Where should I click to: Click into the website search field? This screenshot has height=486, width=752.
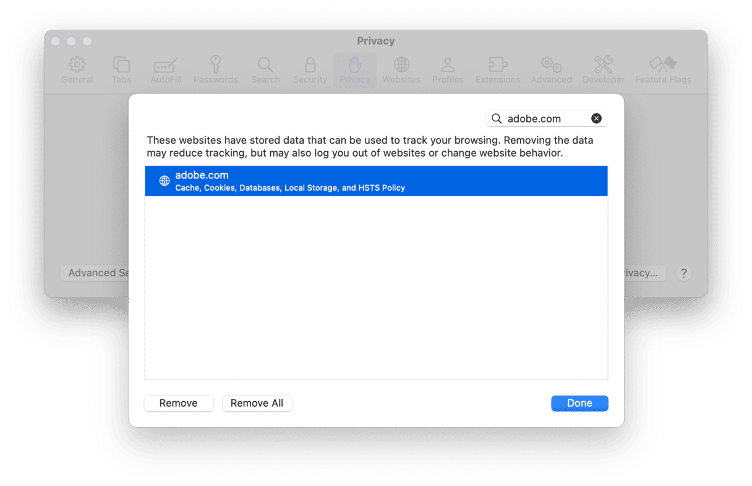pos(547,118)
